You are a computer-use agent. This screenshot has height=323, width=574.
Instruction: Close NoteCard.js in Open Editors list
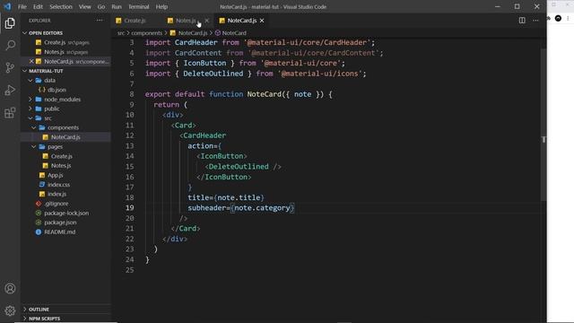pyautogui.click(x=31, y=61)
